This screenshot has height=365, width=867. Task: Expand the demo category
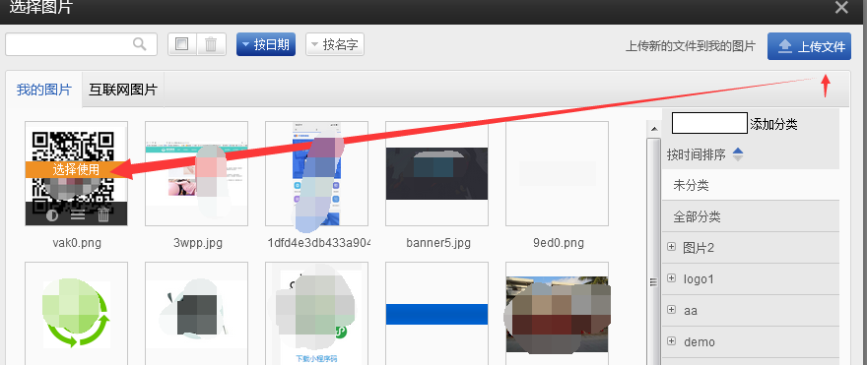tap(671, 341)
